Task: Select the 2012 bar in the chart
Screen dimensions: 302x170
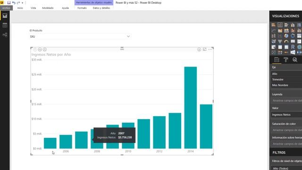Action: pos(159,132)
